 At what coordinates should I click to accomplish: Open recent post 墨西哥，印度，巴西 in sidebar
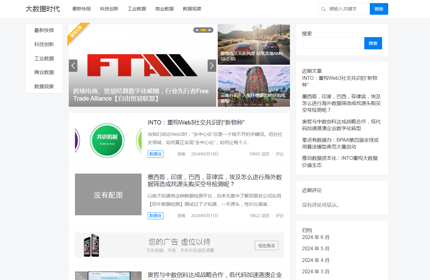click(341, 103)
